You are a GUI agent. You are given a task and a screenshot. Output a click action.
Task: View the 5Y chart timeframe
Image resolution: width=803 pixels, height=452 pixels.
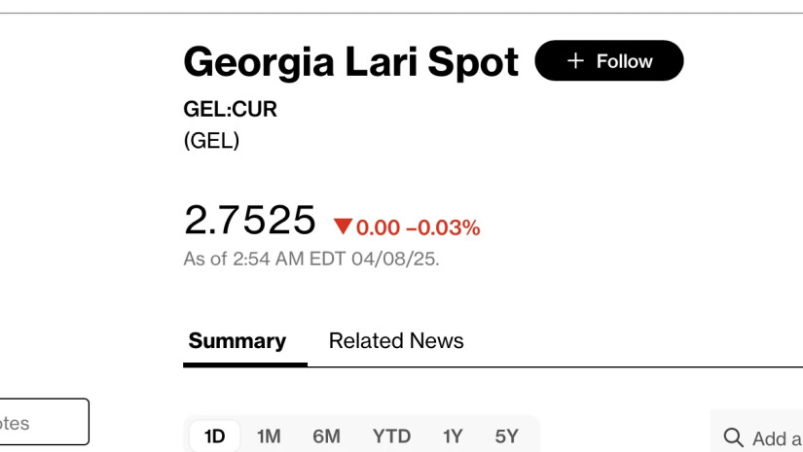(506, 436)
